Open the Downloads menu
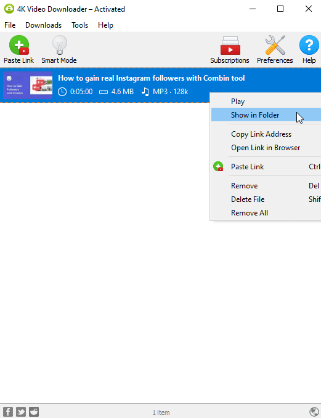The width and height of the screenshot is (321, 418). coord(43,25)
